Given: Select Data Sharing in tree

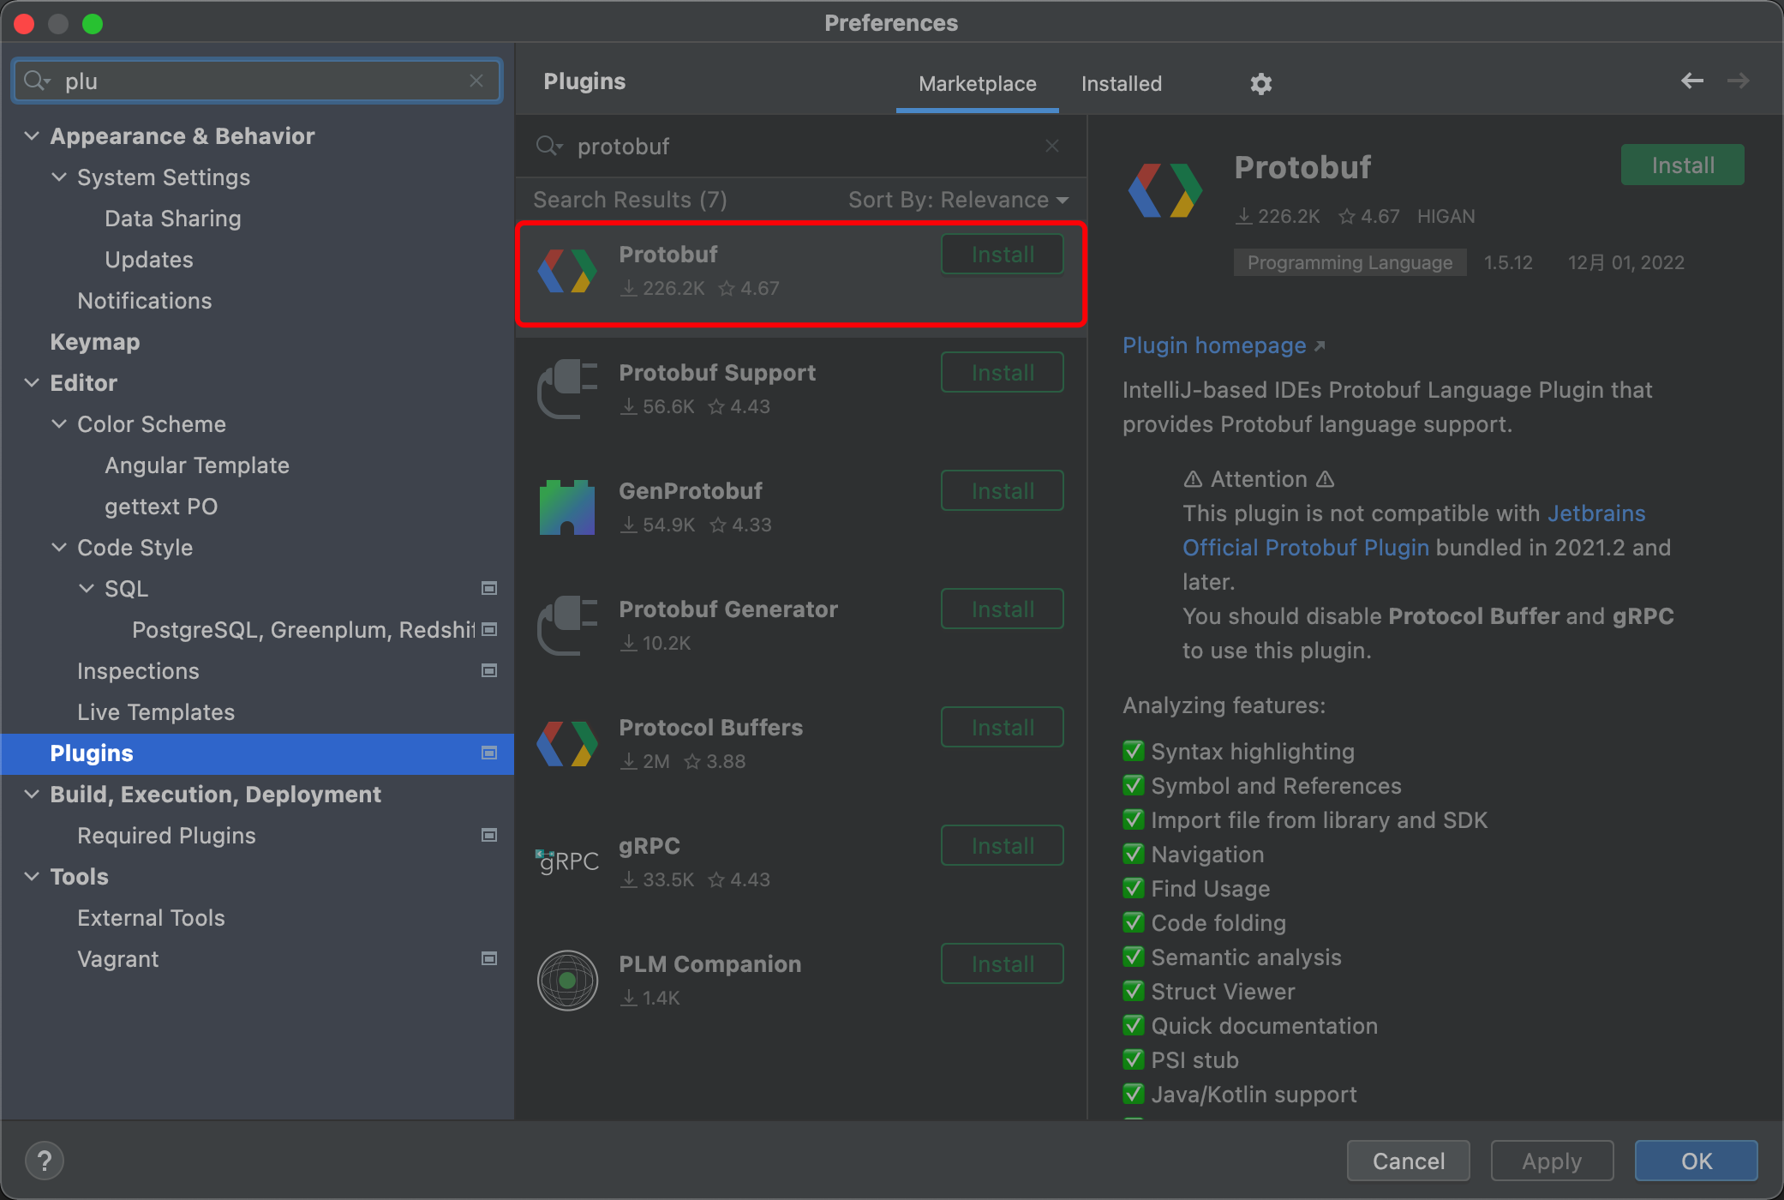Looking at the screenshot, I should [x=173, y=219].
